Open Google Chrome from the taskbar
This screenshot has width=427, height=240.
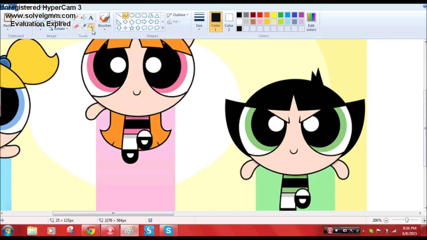pos(90,231)
